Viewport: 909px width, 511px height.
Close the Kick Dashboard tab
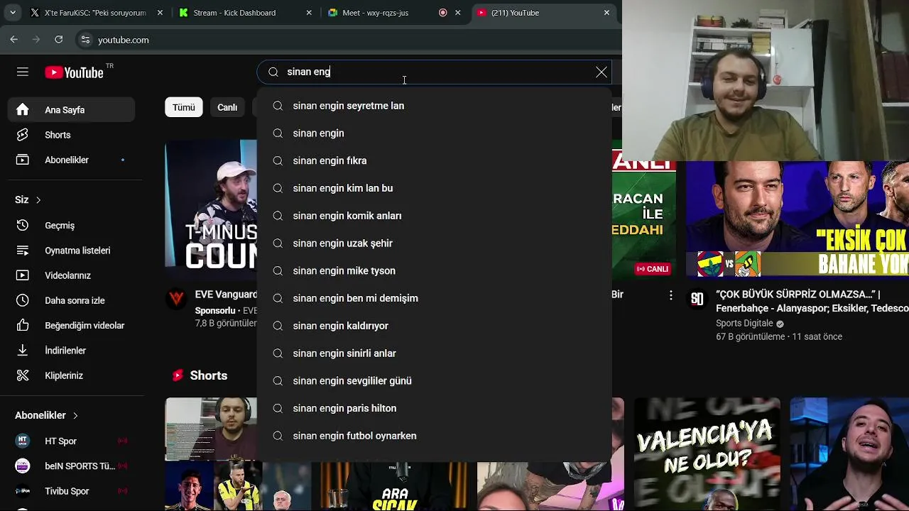pos(309,13)
